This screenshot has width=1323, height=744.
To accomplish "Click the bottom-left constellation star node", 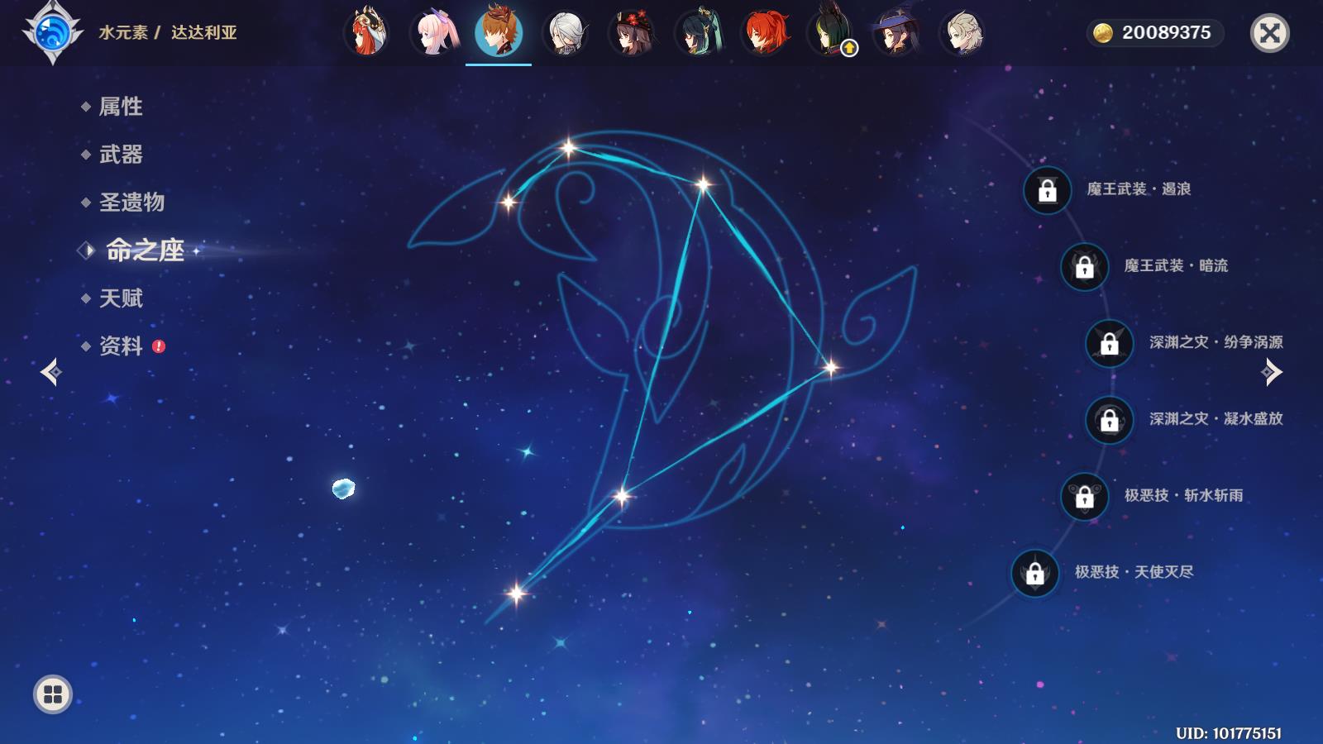I will pos(516,593).
